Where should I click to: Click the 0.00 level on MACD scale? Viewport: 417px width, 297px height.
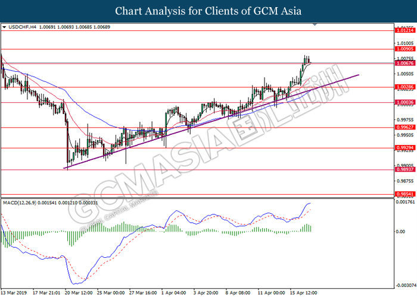[401, 231]
